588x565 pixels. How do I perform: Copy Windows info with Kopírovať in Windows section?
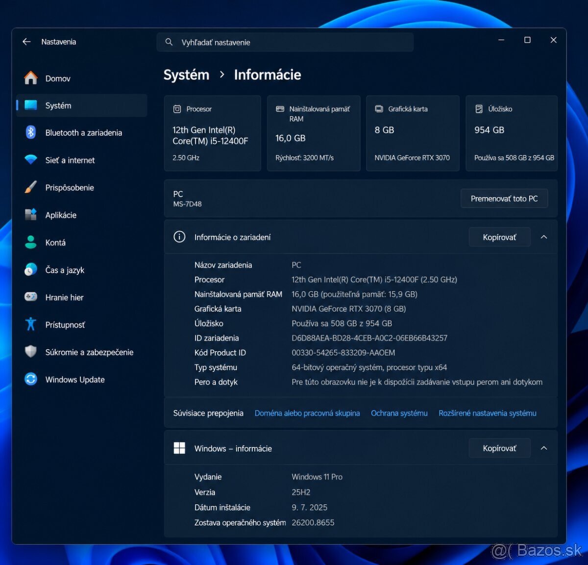tap(499, 448)
